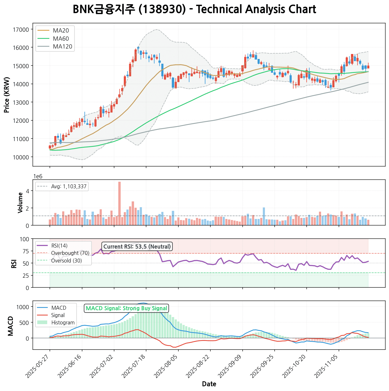Click the MACD Signal: Strong Buy Signal label
The height and width of the screenshot is (391, 389).
(x=126, y=308)
